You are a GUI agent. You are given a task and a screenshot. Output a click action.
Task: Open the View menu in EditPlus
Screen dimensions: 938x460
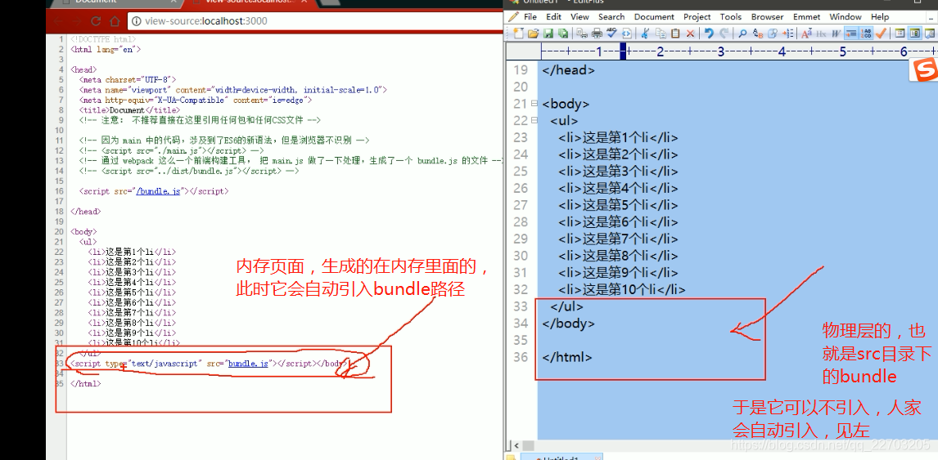click(x=579, y=16)
